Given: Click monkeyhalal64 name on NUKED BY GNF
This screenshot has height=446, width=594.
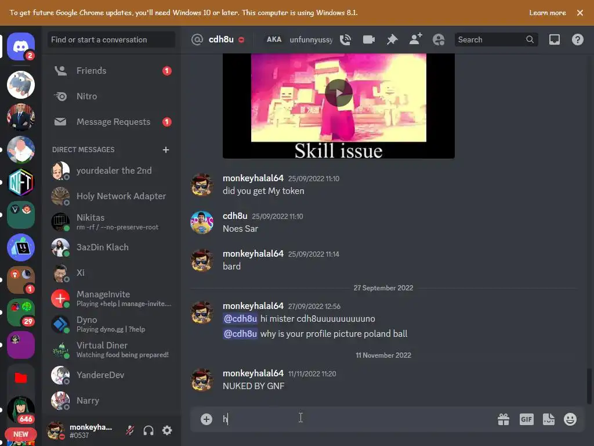Looking at the screenshot, I should pos(253,373).
